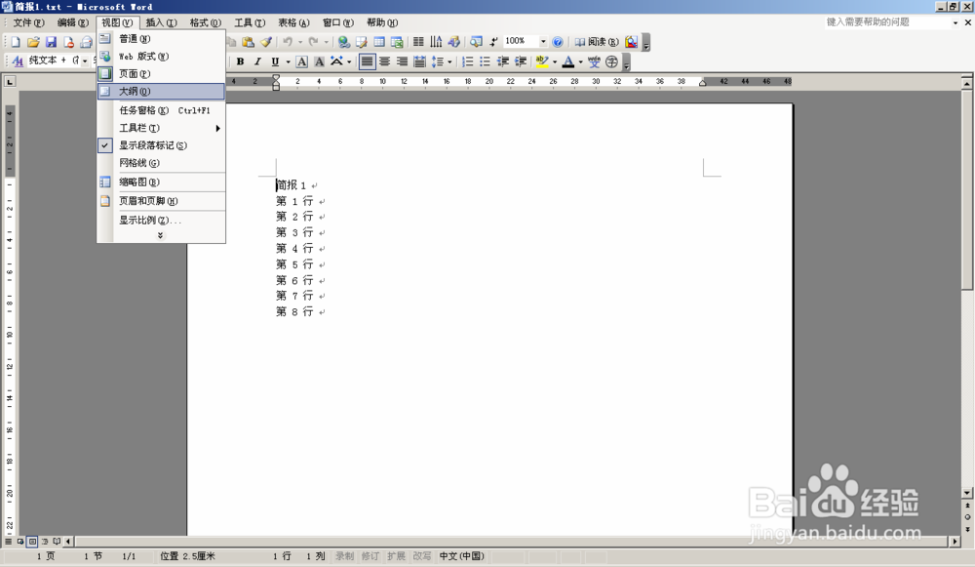Image resolution: width=975 pixels, height=567 pixels.
Task: Toggle distributed alignment button
Action: [419, 61]
